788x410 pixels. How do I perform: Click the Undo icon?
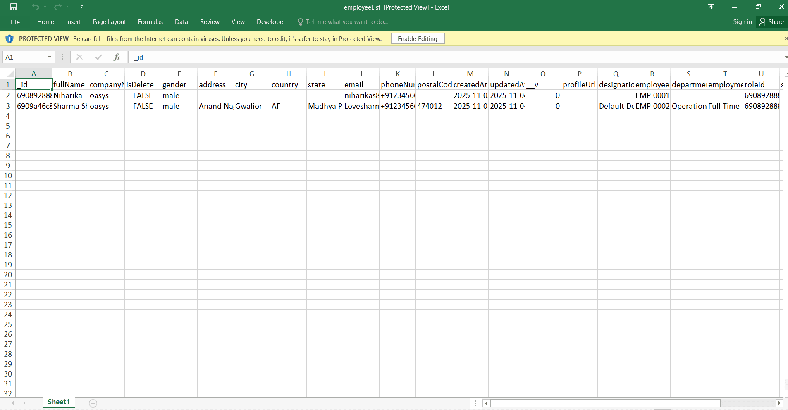35,7
